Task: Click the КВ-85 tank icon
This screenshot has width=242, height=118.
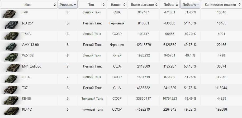Action: point(10,100)
